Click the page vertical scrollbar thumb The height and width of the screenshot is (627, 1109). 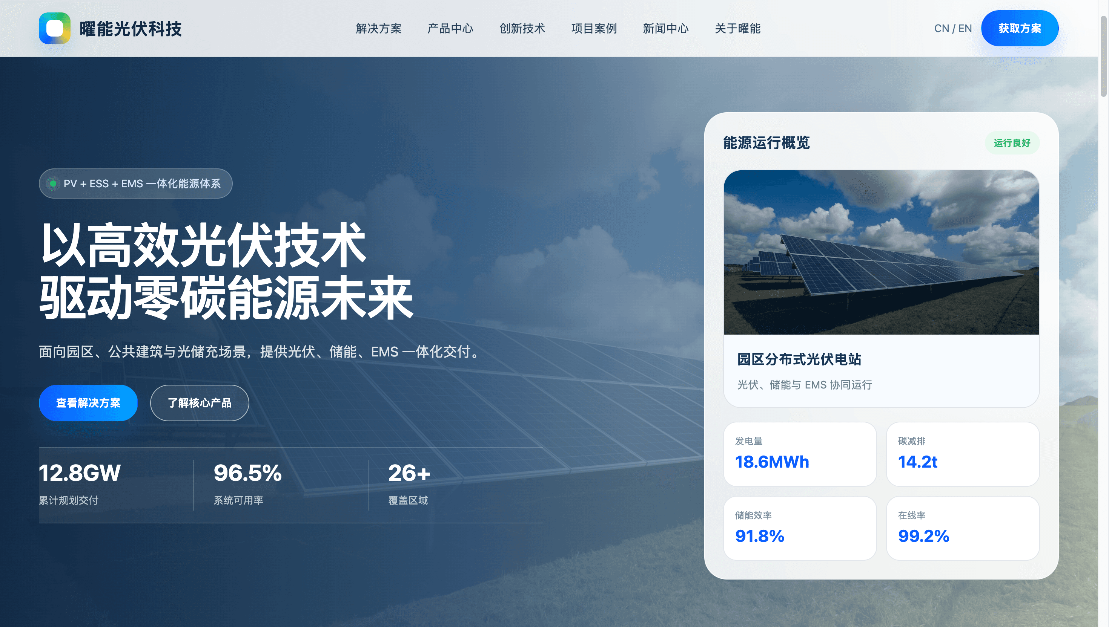[x=1103, y=56]
